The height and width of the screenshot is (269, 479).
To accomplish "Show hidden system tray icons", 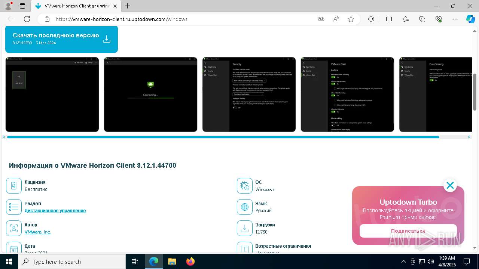I will point(403,262).
